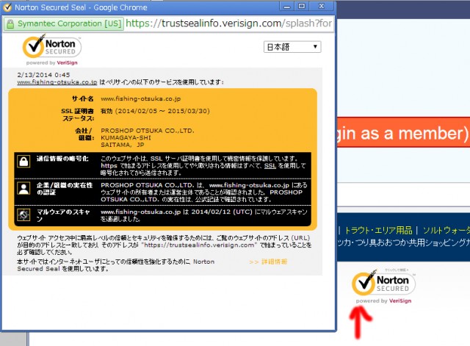Click the Norton Secured seal on background page
The image size is (470, 346).
click(x=381, y=284)
